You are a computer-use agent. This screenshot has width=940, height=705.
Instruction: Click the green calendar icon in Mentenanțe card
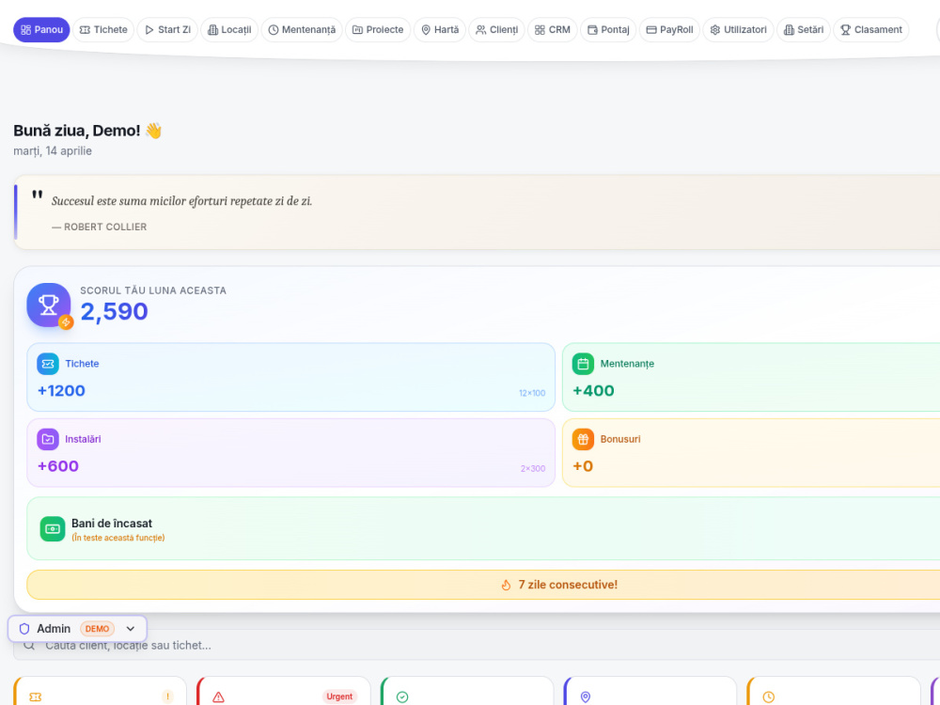pos(583,364)
